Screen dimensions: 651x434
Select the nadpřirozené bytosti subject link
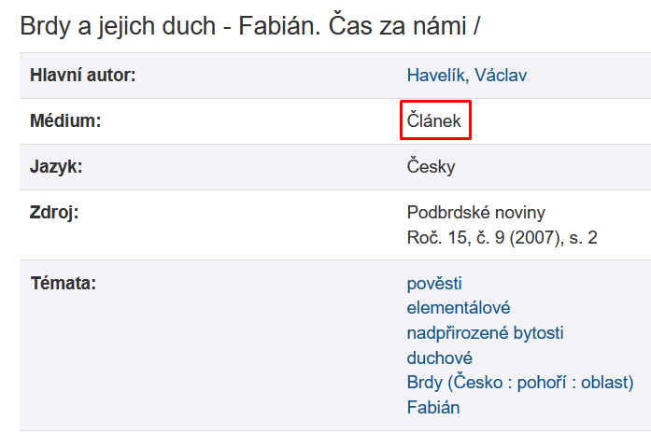tap(485, 333)
